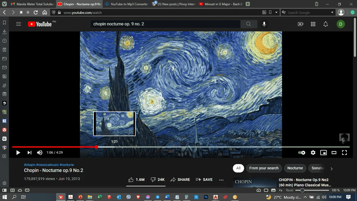Viewport: 357px width, 201px height.
Task: Select the Nocturne filter chip
Action: pos(295,168)
